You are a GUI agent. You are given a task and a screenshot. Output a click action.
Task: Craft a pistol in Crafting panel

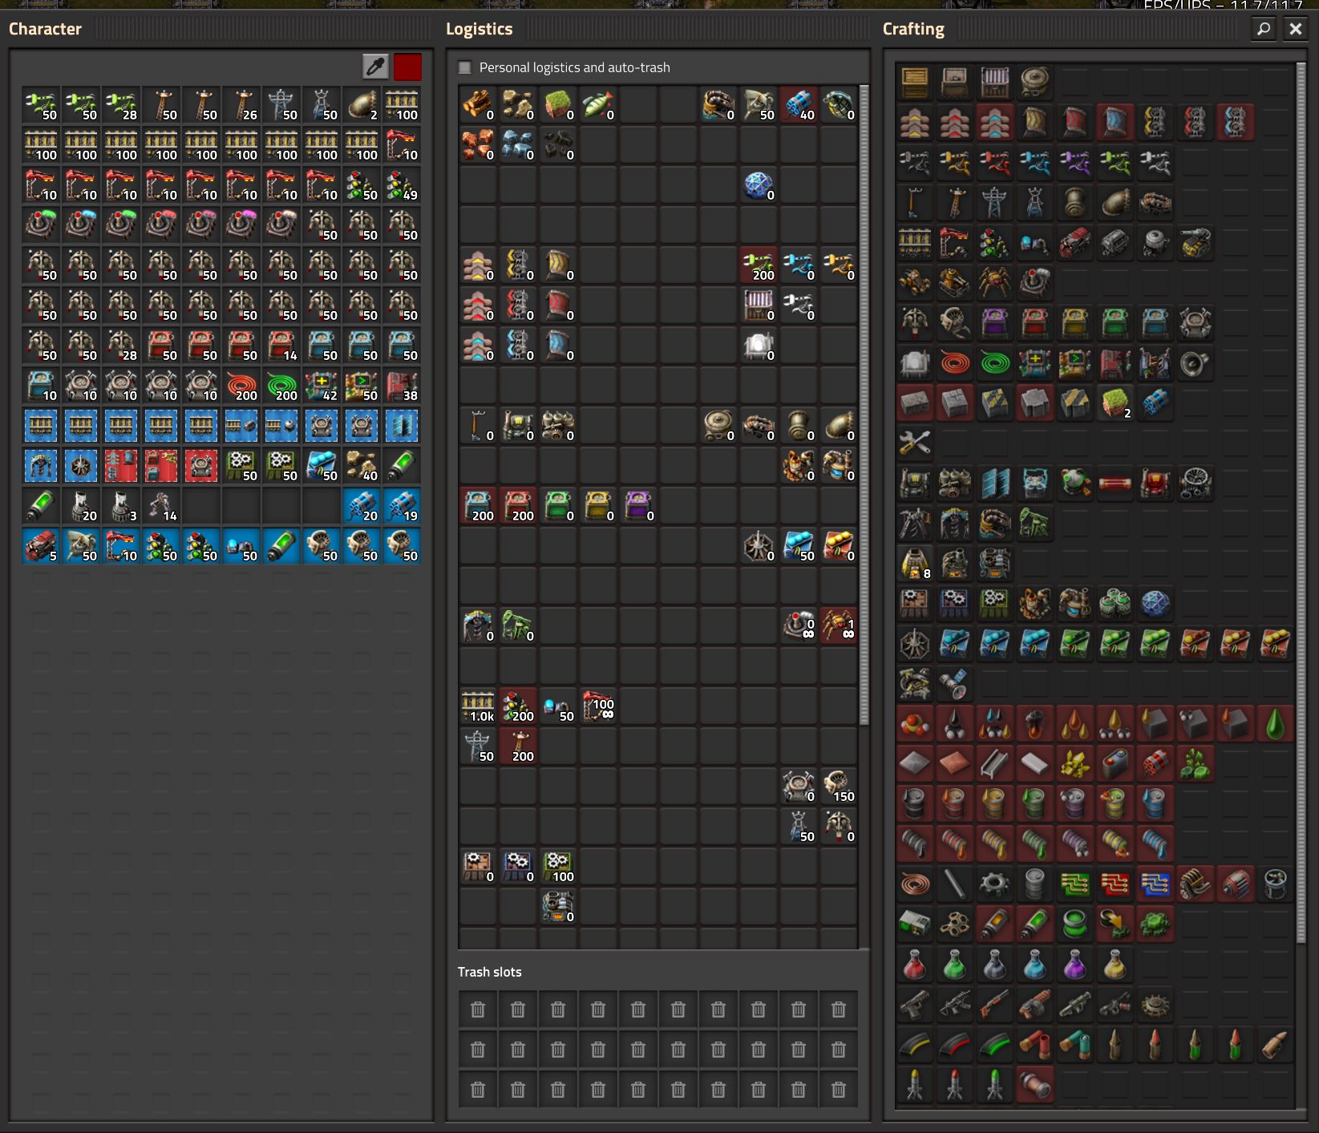click(915, 1004)
